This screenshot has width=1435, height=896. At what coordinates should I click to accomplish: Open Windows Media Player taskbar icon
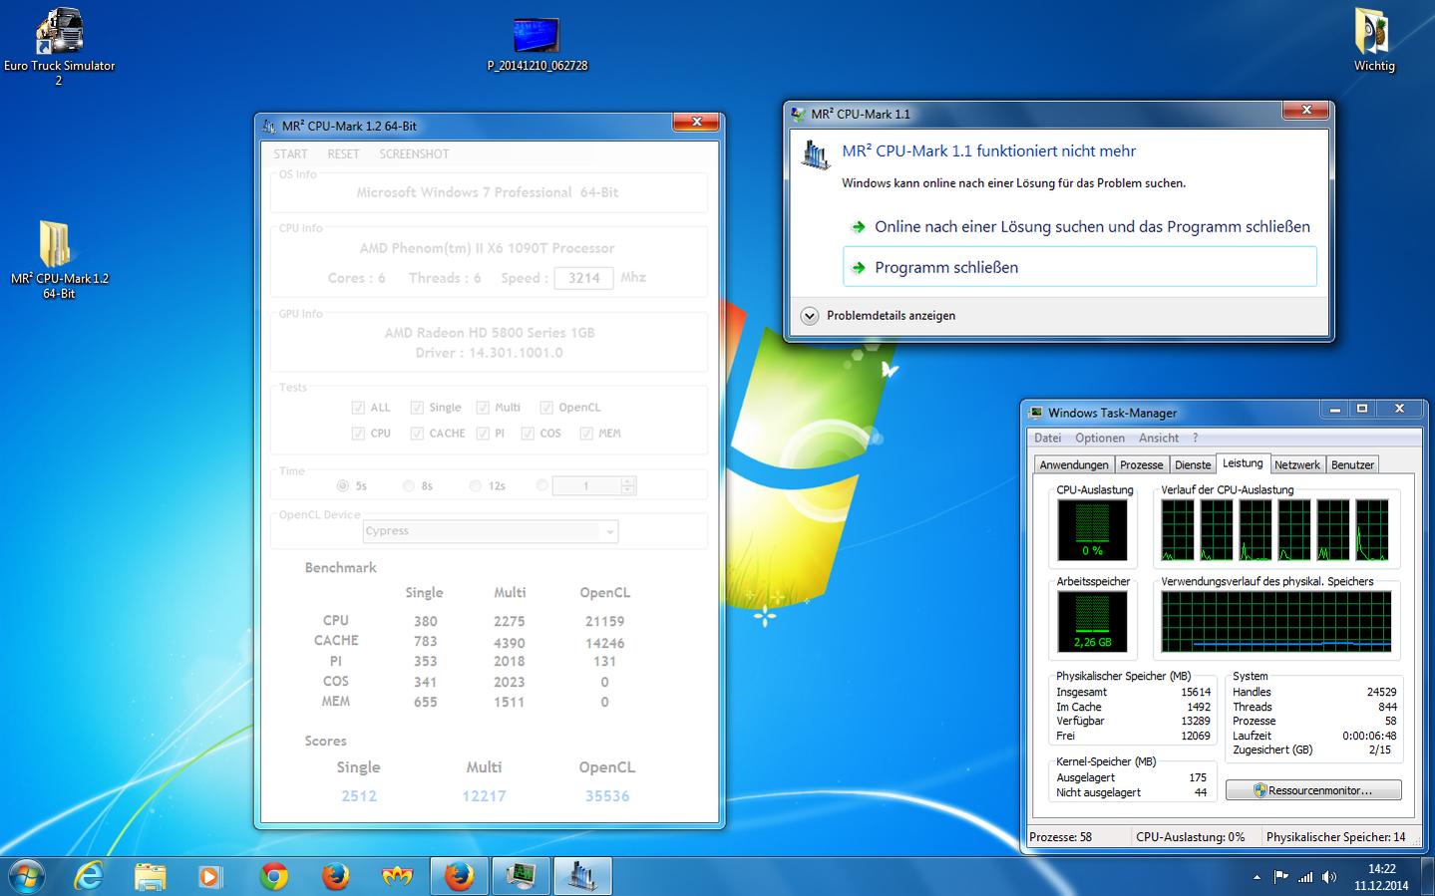point(210,876)
